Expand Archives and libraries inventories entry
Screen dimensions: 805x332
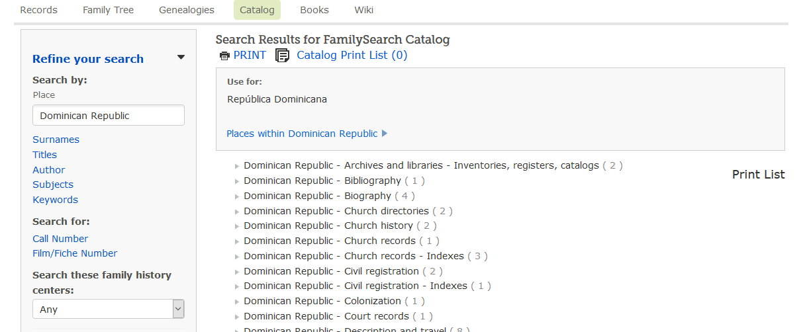pyautogui.click(x=237, y=166)
